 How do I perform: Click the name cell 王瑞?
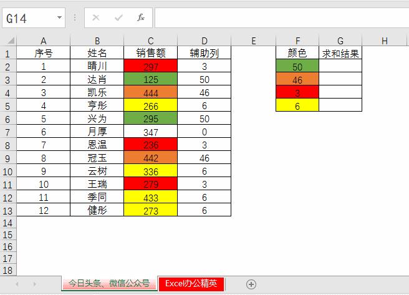click(97, 184)
